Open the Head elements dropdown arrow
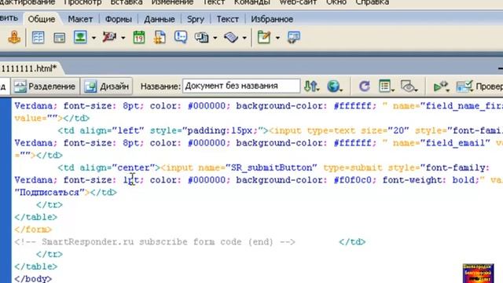This screenshot has width=503, height=283. click(x=215, y=38)
